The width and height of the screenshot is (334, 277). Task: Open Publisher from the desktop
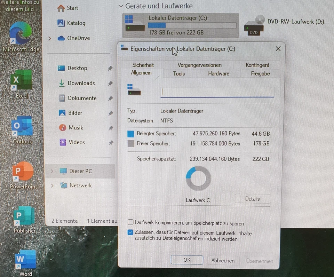tap(24, 216)
